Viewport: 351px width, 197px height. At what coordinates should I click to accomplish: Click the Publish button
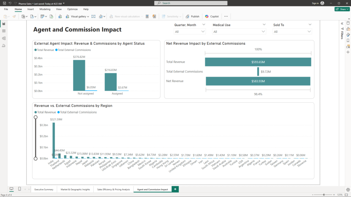(193, 16)
